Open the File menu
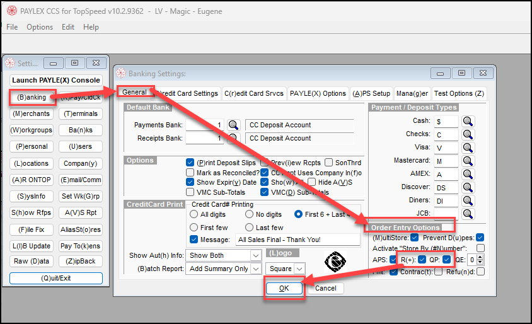Image resolution: width=532 pixels, height=324 pixels. [12, 27]
